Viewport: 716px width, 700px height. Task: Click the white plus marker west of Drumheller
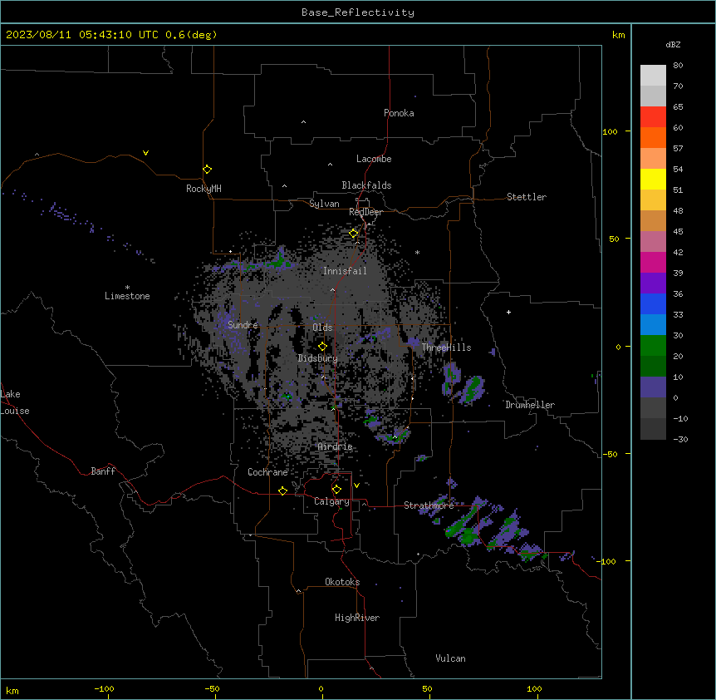pyautogui.click(x=508, y=312)
